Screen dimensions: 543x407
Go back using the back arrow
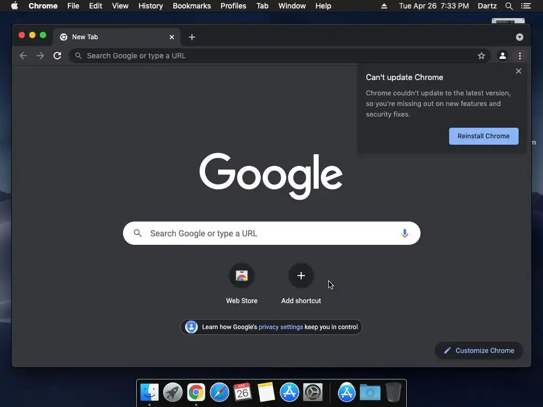tap(23, 56)
